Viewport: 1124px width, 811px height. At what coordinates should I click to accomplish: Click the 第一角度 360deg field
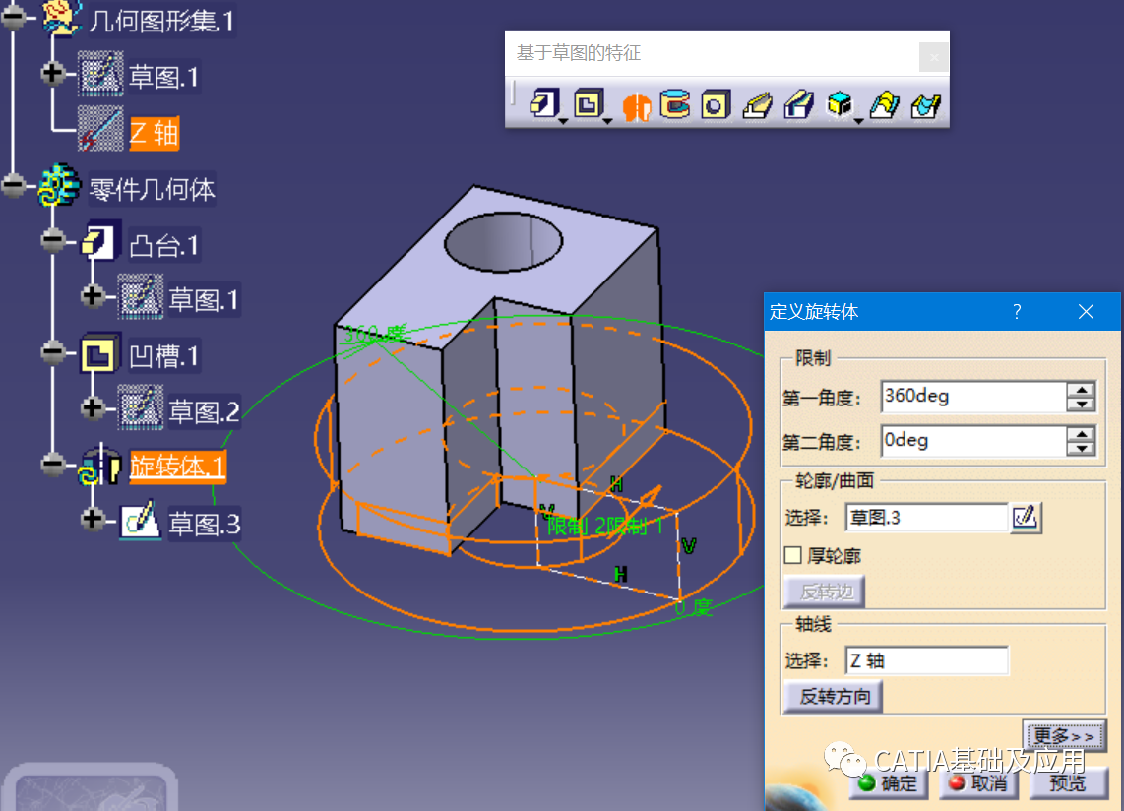point(973,397)
